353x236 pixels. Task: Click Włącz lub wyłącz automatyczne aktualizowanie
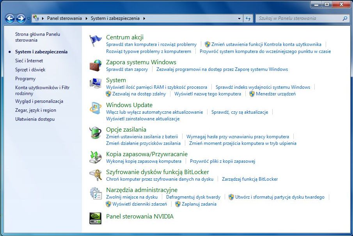click(154, 112)
